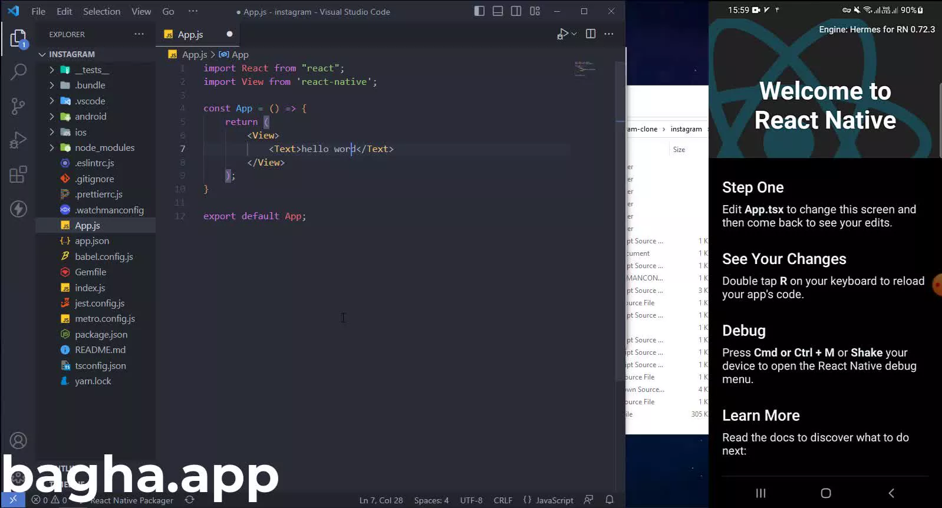This screenshot has height=508, width=942.
Task: Open the Edit menu
Action: [64, 11]
